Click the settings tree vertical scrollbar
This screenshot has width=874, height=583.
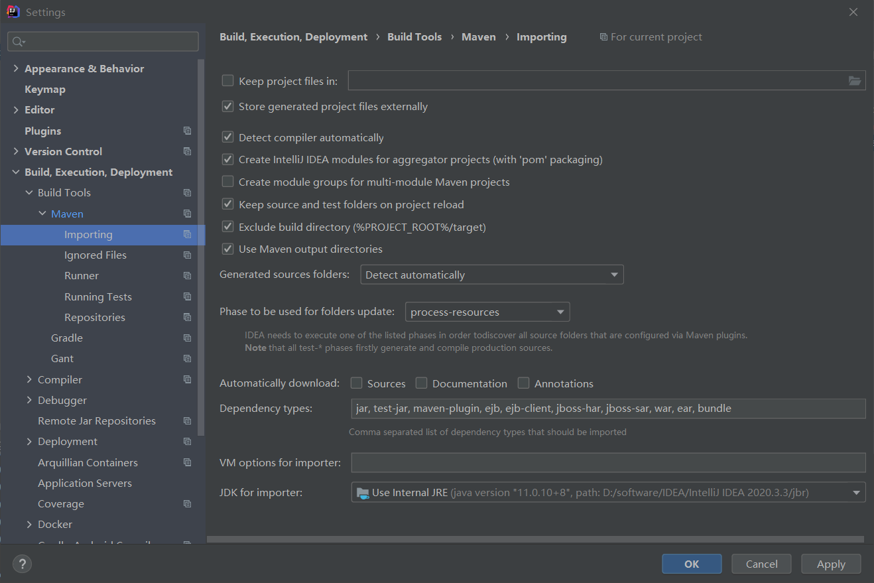pos(202,247)
